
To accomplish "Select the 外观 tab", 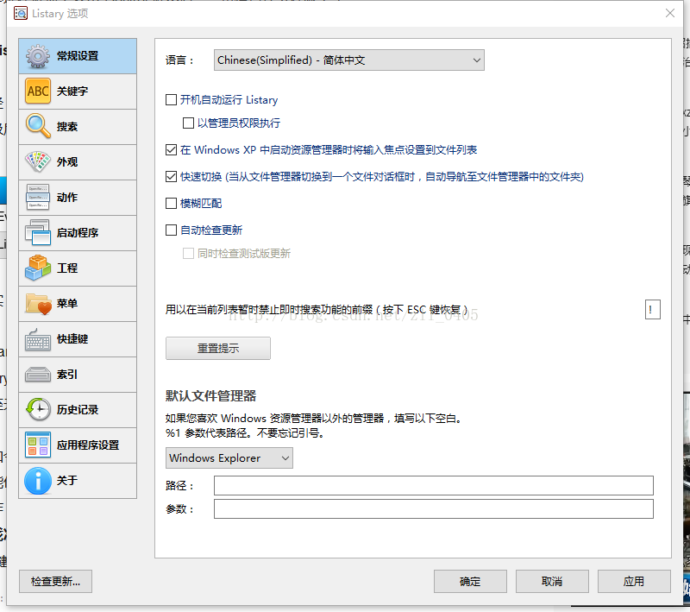I will click(78, 161).
